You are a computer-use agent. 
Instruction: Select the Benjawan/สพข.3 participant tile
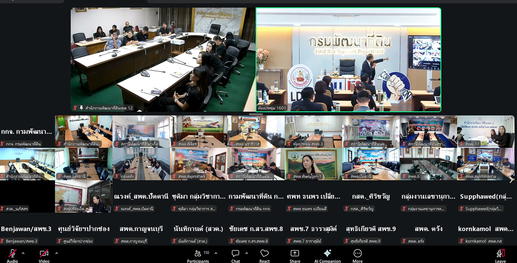click(26, 229)
